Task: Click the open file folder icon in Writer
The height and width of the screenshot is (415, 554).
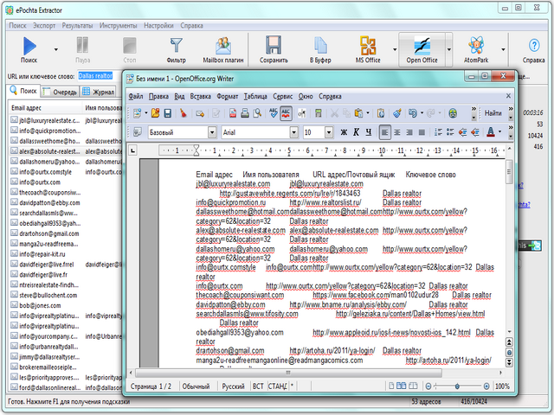Action: 155,113
